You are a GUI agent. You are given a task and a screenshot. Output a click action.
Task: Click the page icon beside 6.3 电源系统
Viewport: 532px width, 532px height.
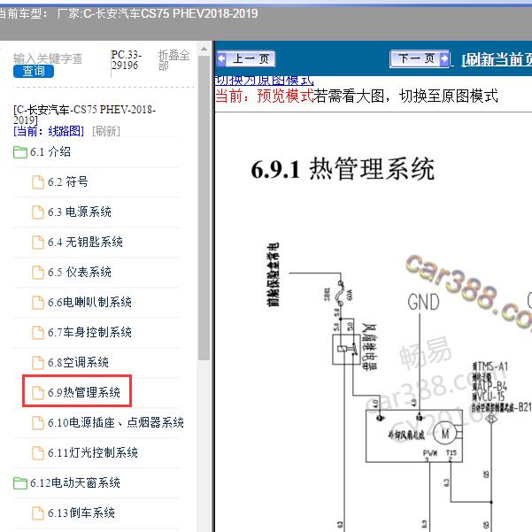point(38,212)
